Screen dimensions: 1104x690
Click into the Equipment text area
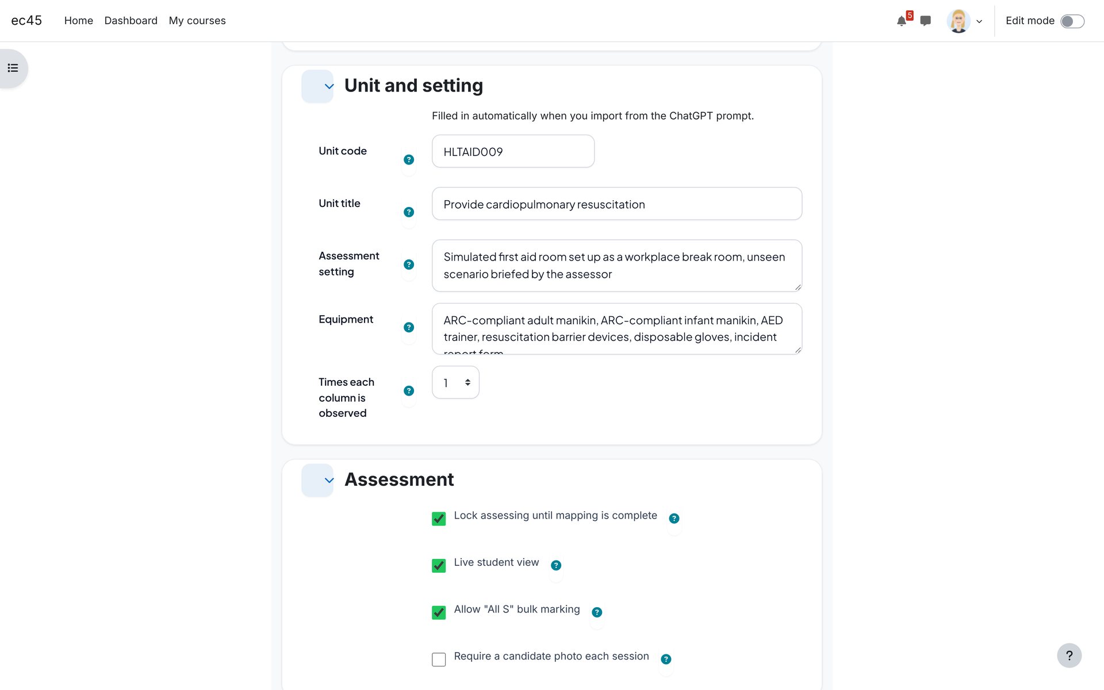point(617,329)
